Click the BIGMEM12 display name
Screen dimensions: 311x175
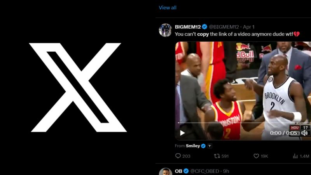[x=188, y=27]
